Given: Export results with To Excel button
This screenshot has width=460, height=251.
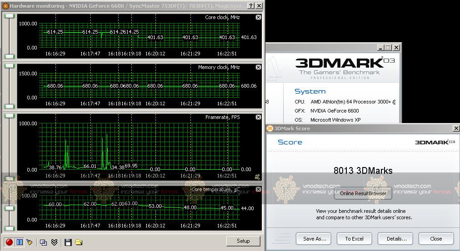Looking at the screenshot, I should click(x=355, y=239).
